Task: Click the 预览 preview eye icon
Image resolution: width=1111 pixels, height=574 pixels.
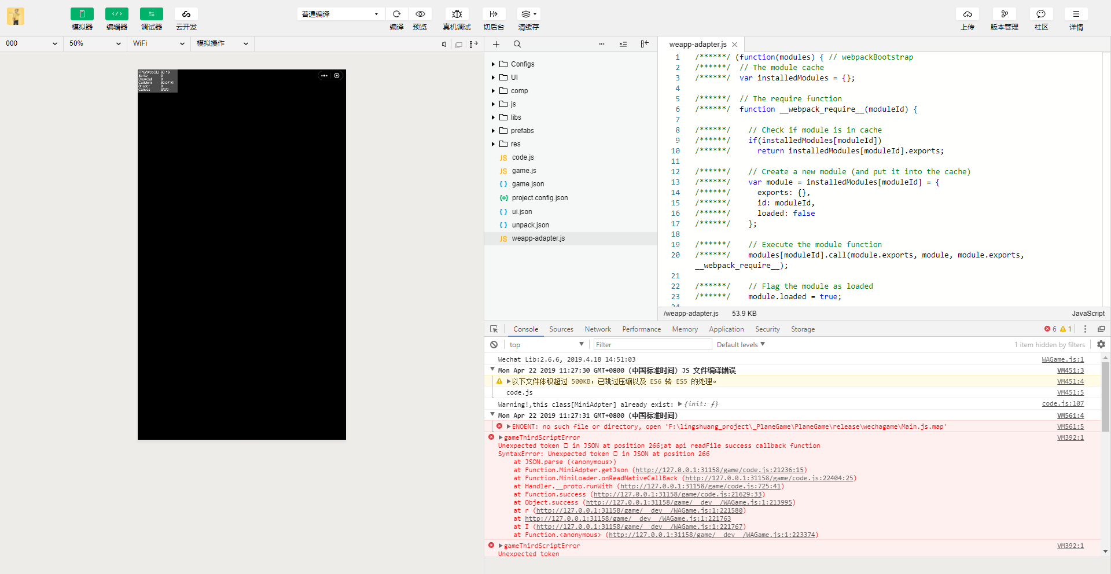Action: point(420,14)
